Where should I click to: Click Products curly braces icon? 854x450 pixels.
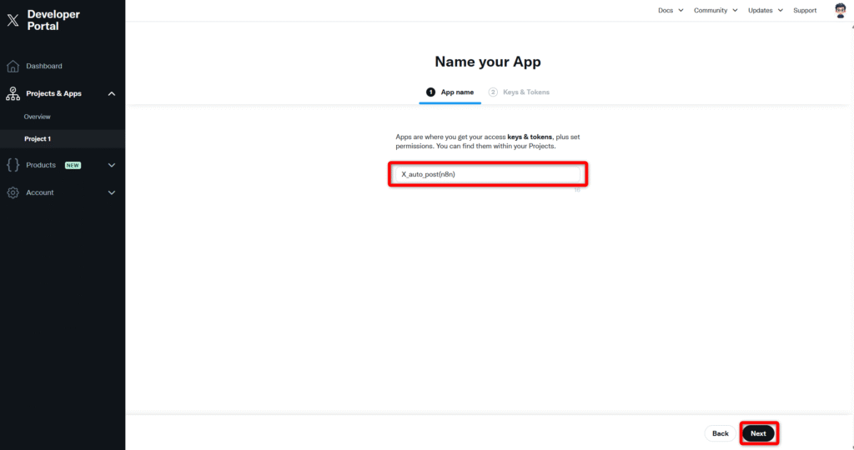click(13, 165)
